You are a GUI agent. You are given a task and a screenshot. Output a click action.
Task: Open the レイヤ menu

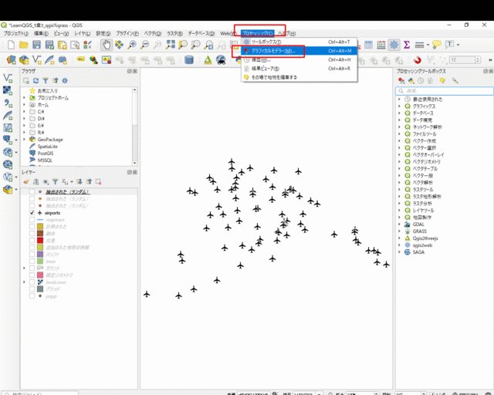click(83, 33)
